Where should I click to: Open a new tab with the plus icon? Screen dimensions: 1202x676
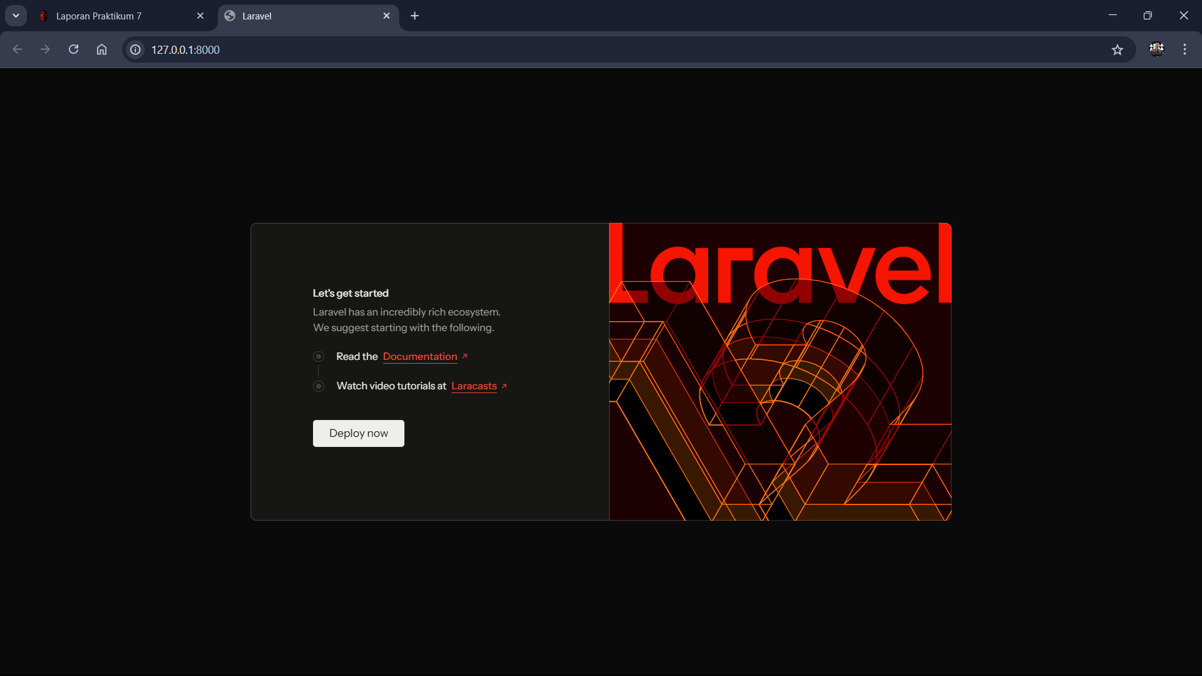pyautogui.click(x=415, y=16)
